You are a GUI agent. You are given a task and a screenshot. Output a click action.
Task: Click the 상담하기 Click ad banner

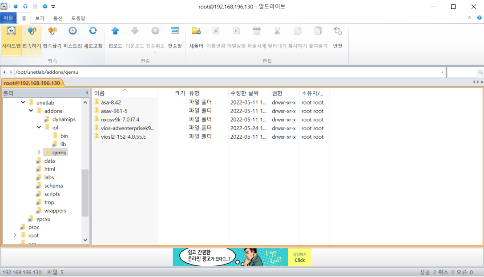(x=300, y=257)
